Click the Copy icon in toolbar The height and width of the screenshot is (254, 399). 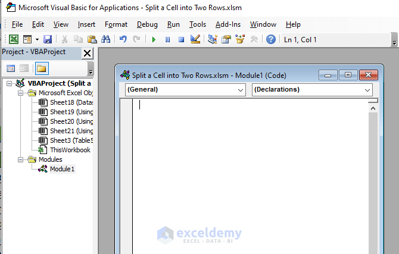(78, 39)
